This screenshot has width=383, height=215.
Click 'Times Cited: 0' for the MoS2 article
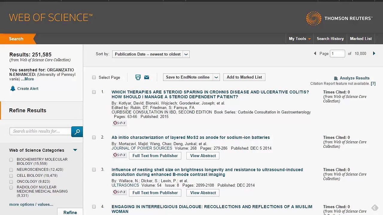click(x=336, y=138)
